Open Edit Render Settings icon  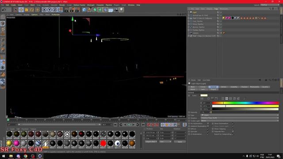pyautogui.click(x=78, y=10)
